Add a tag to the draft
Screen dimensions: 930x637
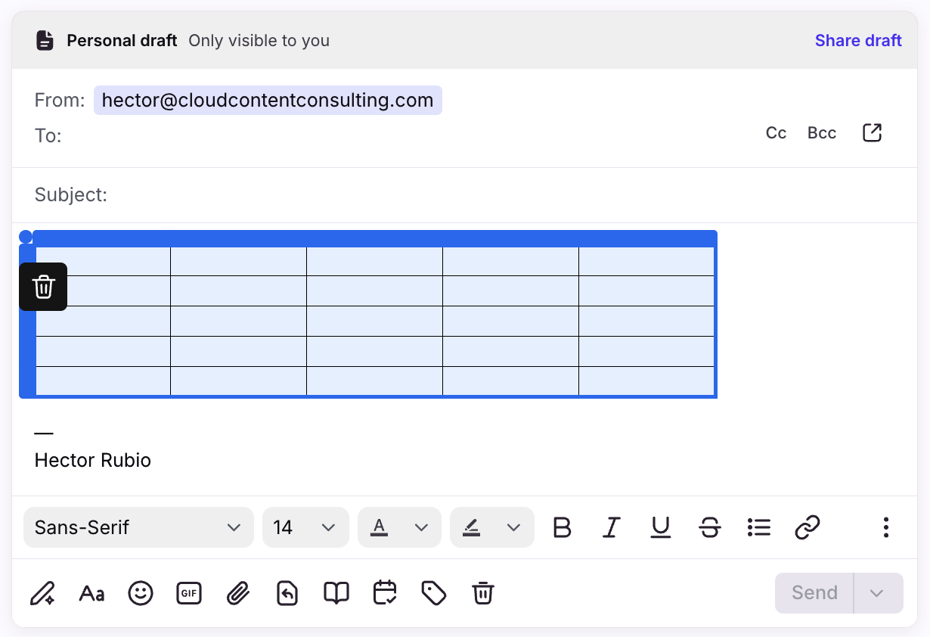coord(433,593)
